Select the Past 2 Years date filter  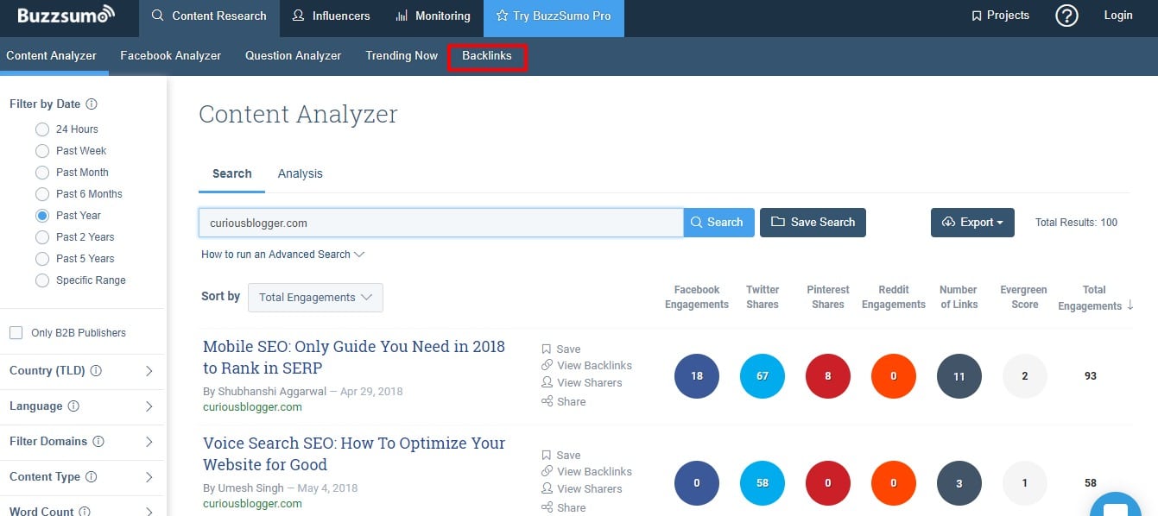[42, 237]
